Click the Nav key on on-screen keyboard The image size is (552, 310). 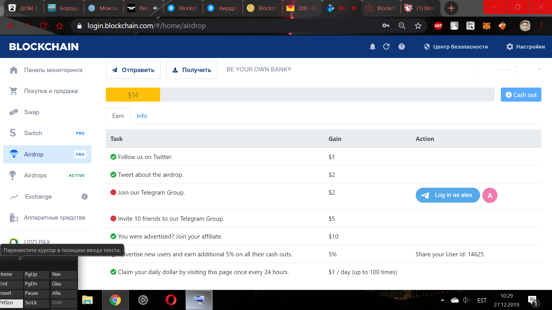[x=64, y=274]
